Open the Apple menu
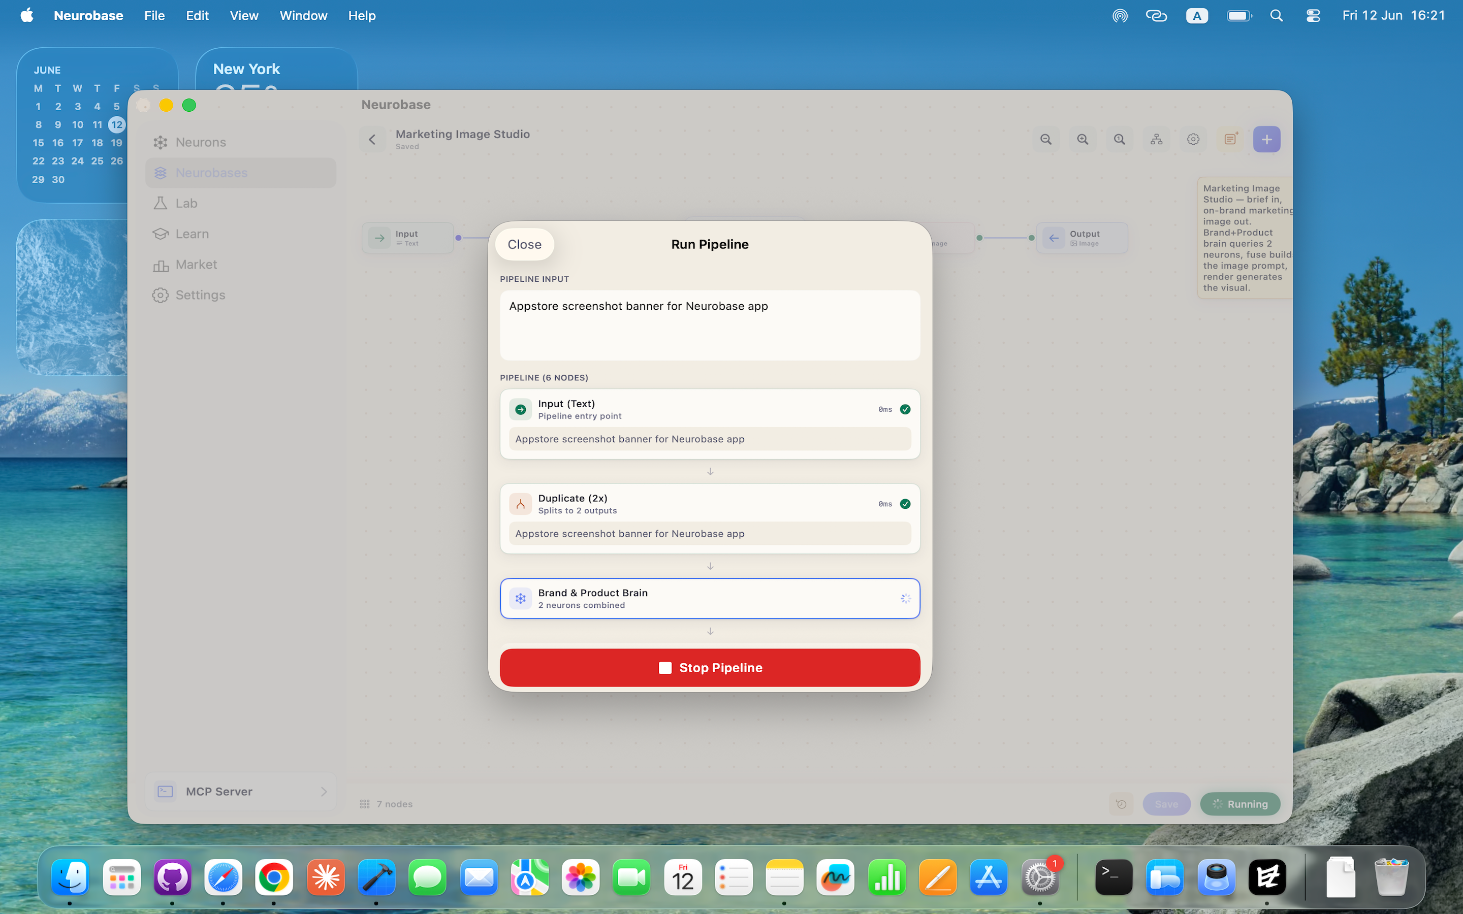The width and height of the screenshot is (1463, 914). pos(26,16)
